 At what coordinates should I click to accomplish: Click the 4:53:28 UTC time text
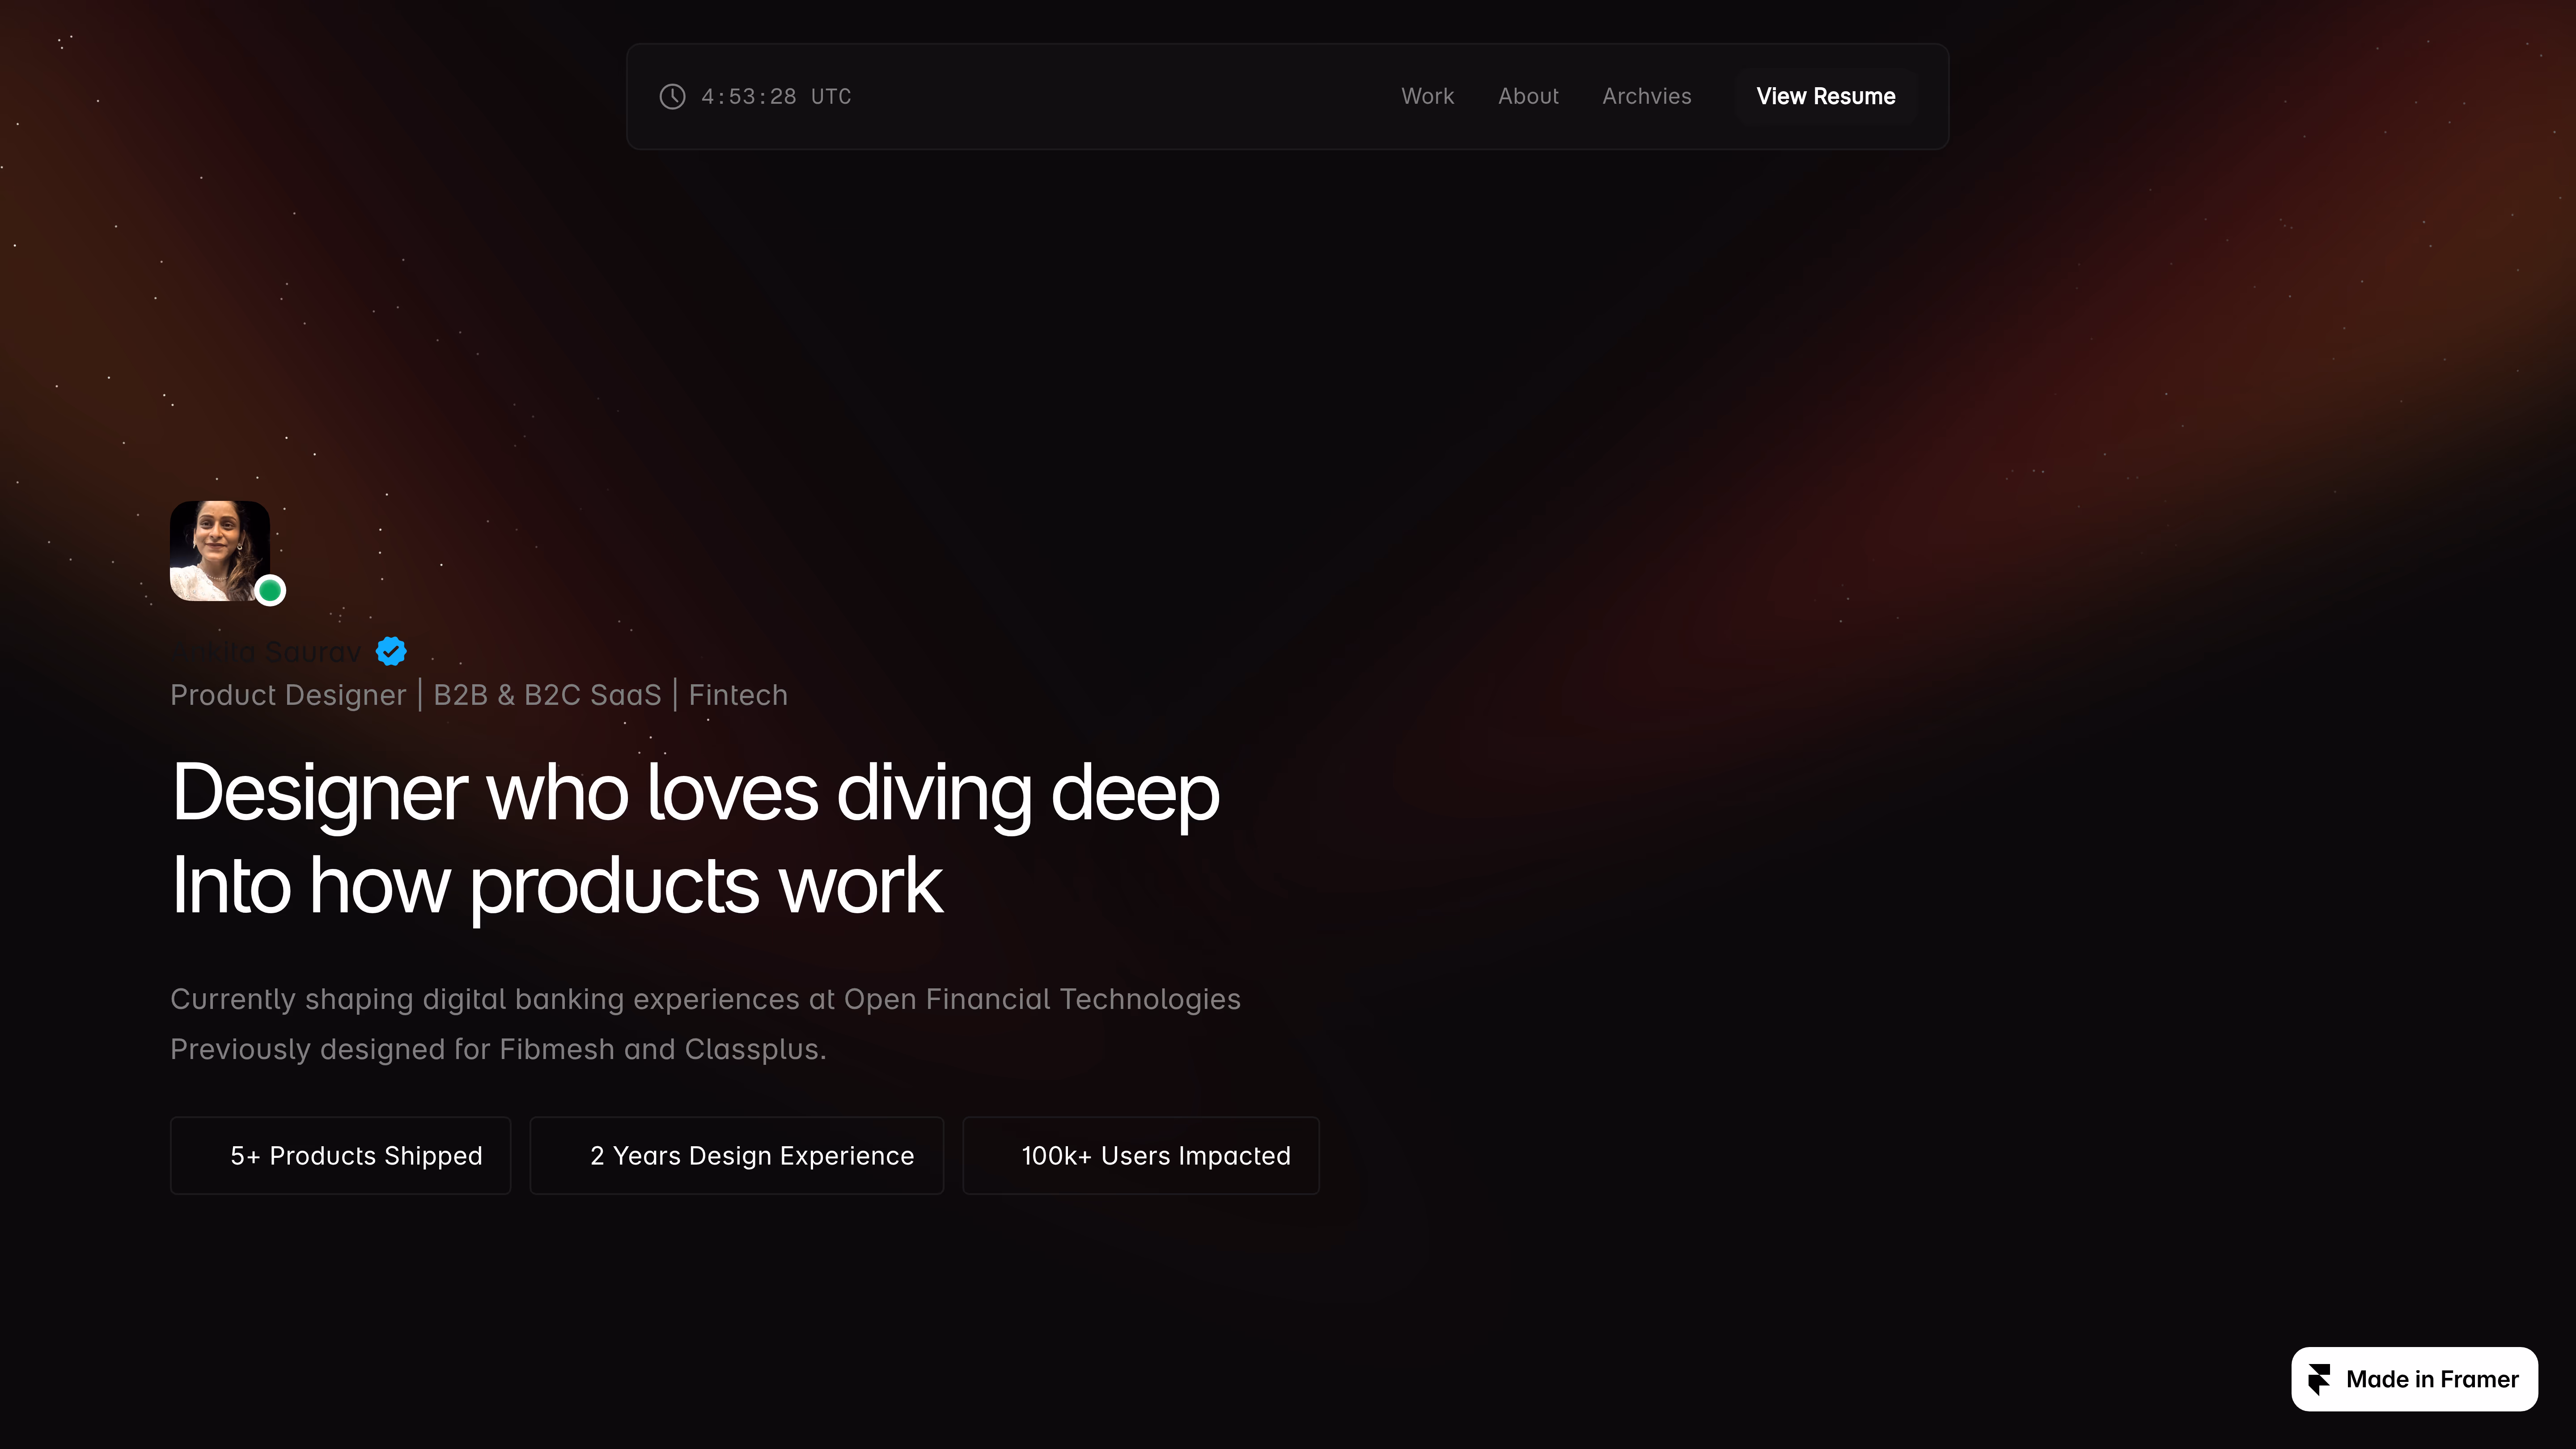coord(776,96)
